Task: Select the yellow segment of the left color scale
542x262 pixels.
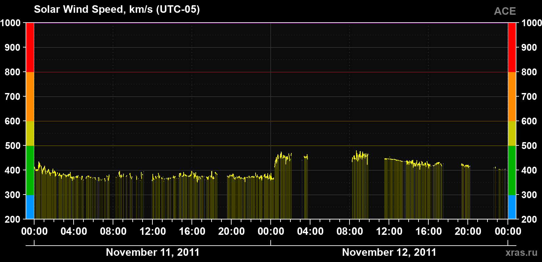Action: (30, 133)
